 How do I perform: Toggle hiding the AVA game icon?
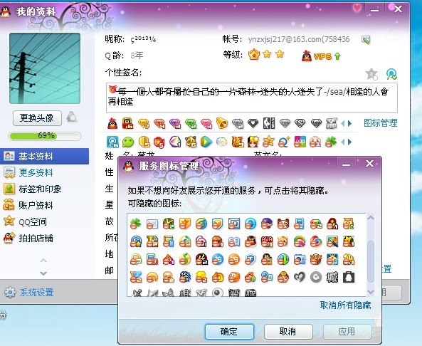tap(267, 241)
